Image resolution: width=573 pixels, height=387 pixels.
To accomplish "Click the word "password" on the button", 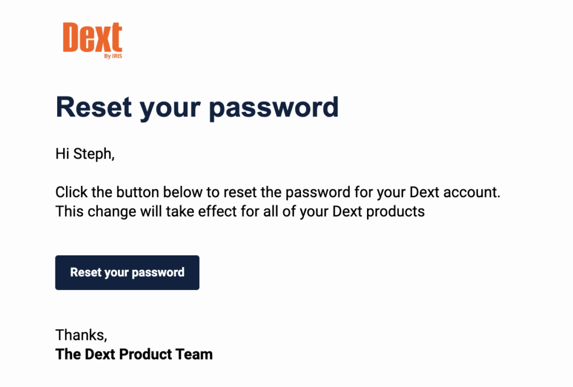I will 158,273.
